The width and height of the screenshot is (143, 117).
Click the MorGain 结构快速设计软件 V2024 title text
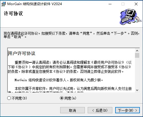[35, 4]
